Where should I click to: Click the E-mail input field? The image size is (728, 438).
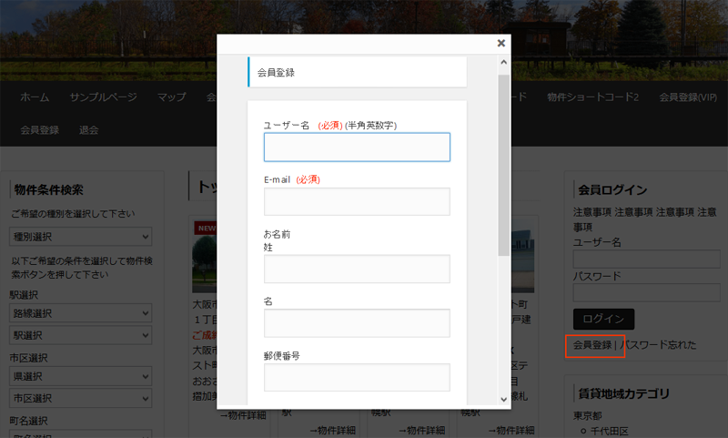point(357,201)
